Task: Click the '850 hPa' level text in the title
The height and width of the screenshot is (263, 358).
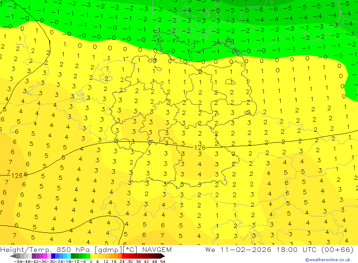Action: (x=73, y=250)
